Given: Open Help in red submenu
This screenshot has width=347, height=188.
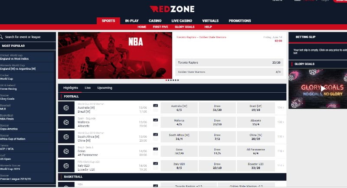Looking at the screenshot, I should click(x=208, y=27).
